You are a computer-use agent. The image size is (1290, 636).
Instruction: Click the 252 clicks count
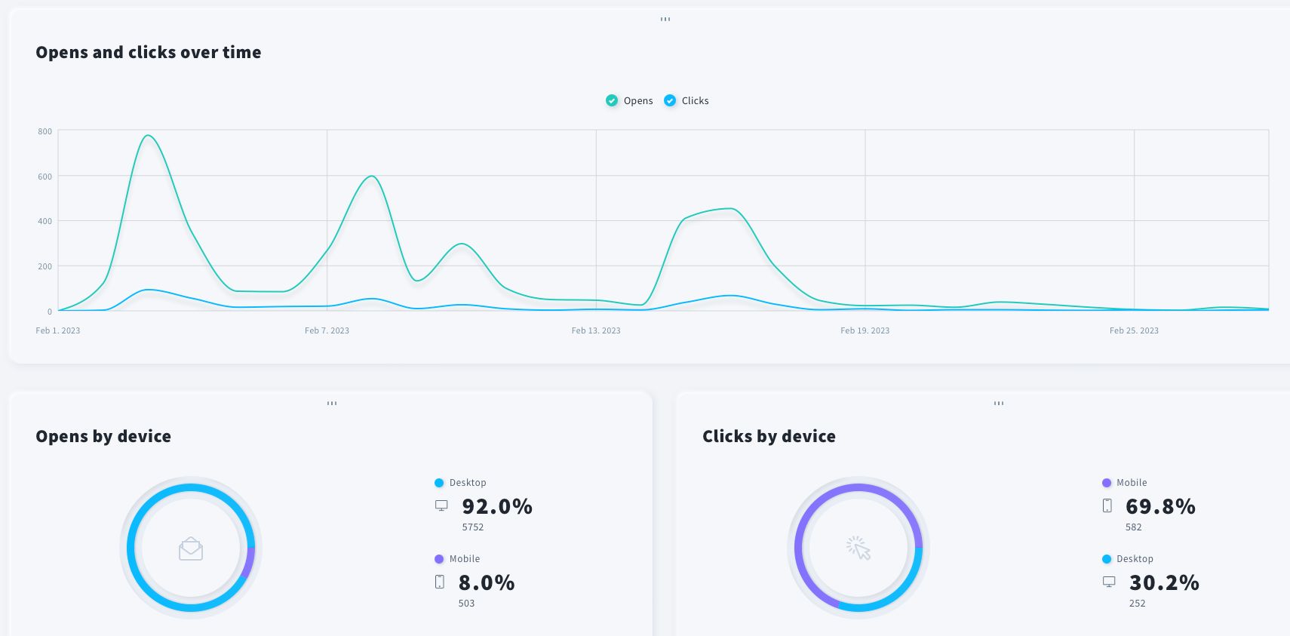click(1138, 604)
